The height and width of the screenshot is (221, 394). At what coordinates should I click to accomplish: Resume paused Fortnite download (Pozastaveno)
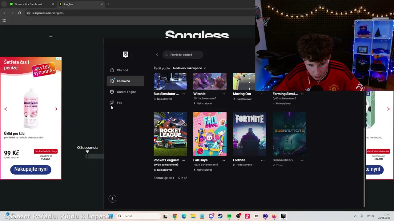pos(243,165)
